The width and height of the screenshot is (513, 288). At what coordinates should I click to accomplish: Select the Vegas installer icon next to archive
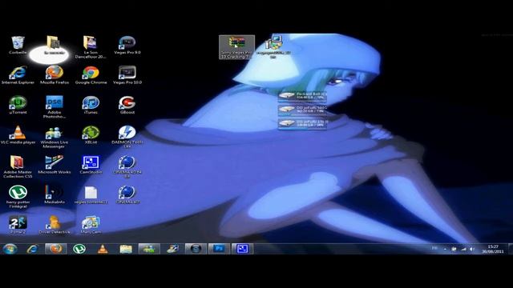coord(273,47)
